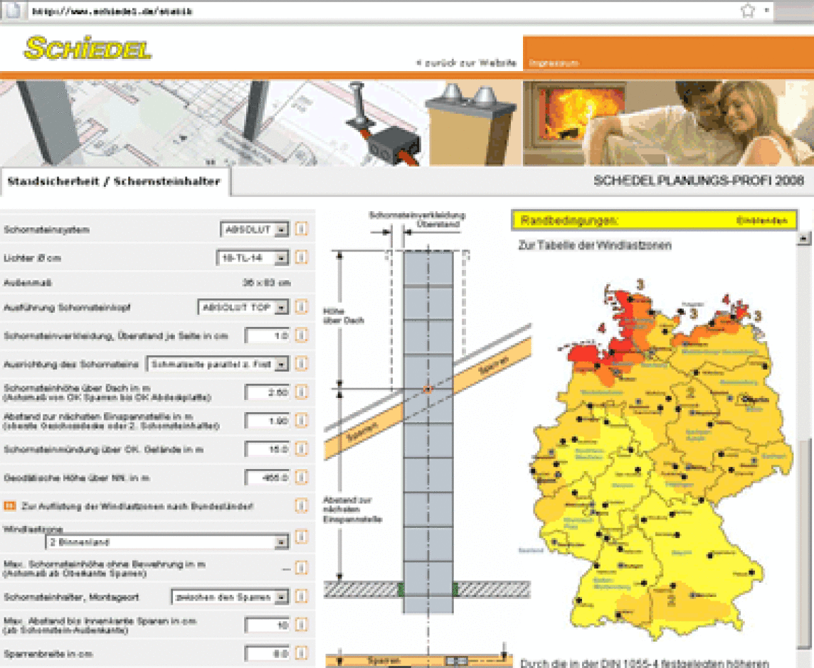The image size is (814, 668).
Task: Open the Schornsteinsystem dropdown showing ABSOLUT
Action: [255, 230]
